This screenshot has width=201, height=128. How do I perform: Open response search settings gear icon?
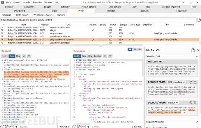tap(79, 127)
